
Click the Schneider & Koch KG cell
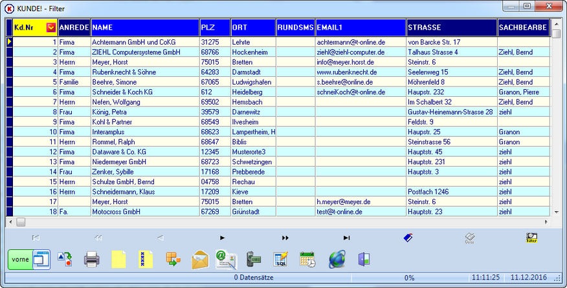click(x=145, y=92)
